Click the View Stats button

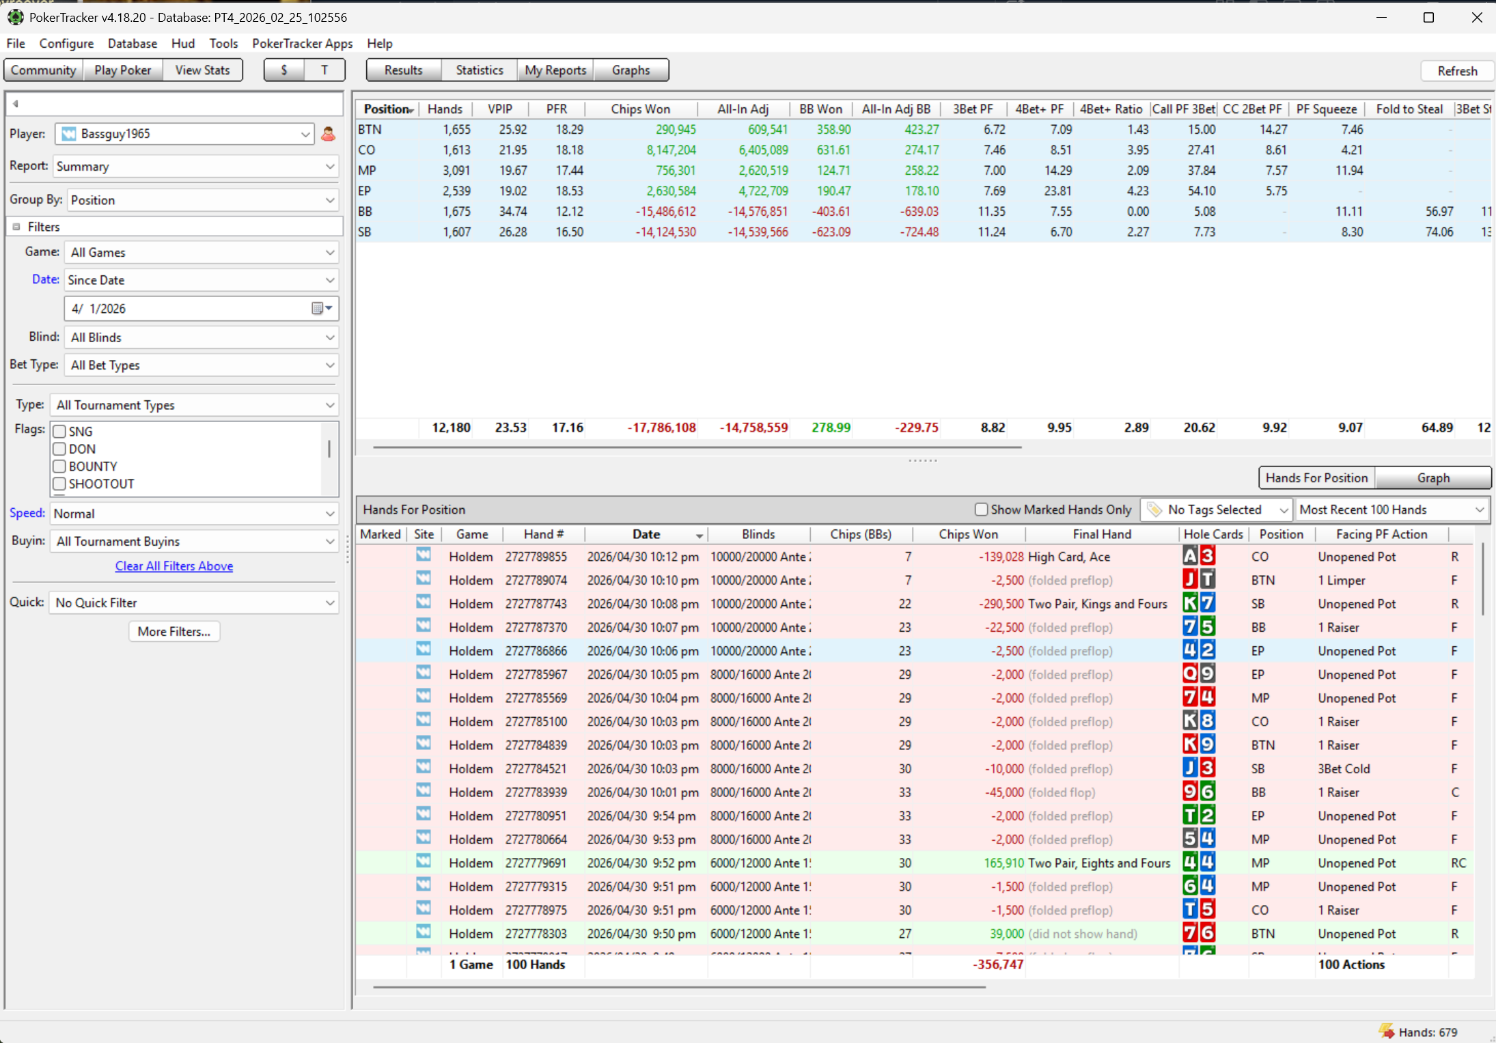203,70
